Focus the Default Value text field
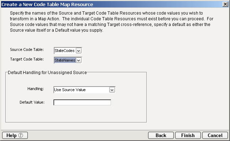 pyautogui.click(x=82, y=103)
